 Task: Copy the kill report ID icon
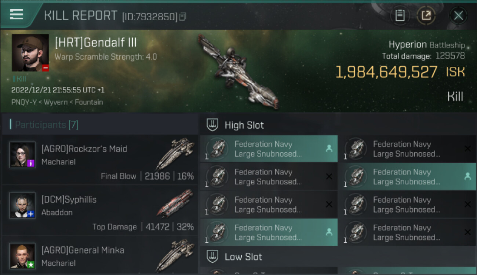click(x=183, y=16)
